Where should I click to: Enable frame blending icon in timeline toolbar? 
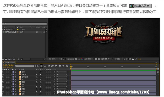(x=52, y=66)
